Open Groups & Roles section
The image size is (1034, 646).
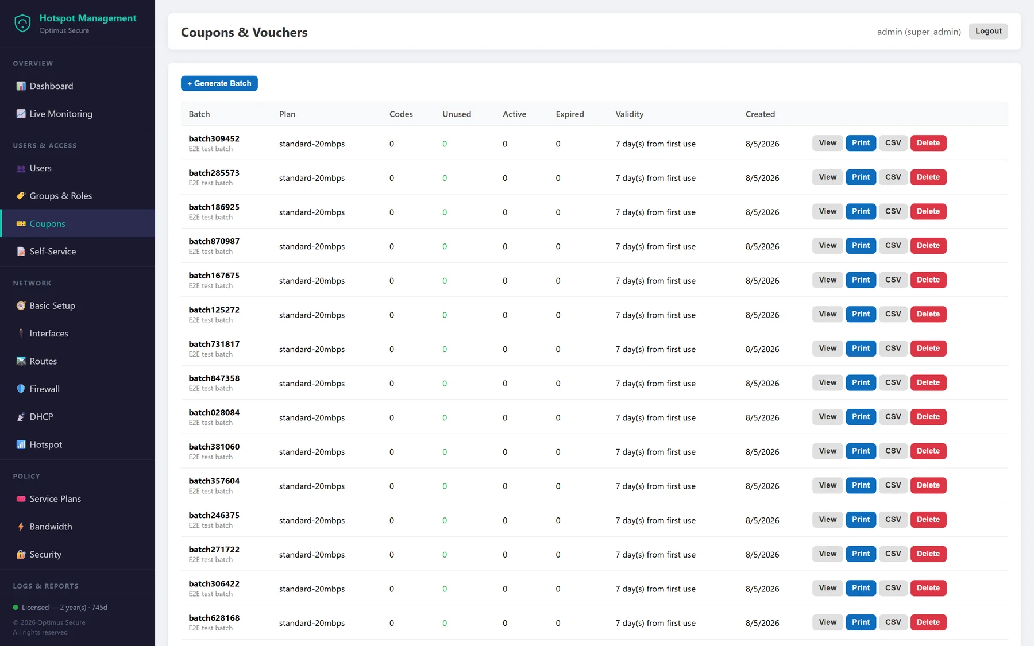[x=78, y=196]
